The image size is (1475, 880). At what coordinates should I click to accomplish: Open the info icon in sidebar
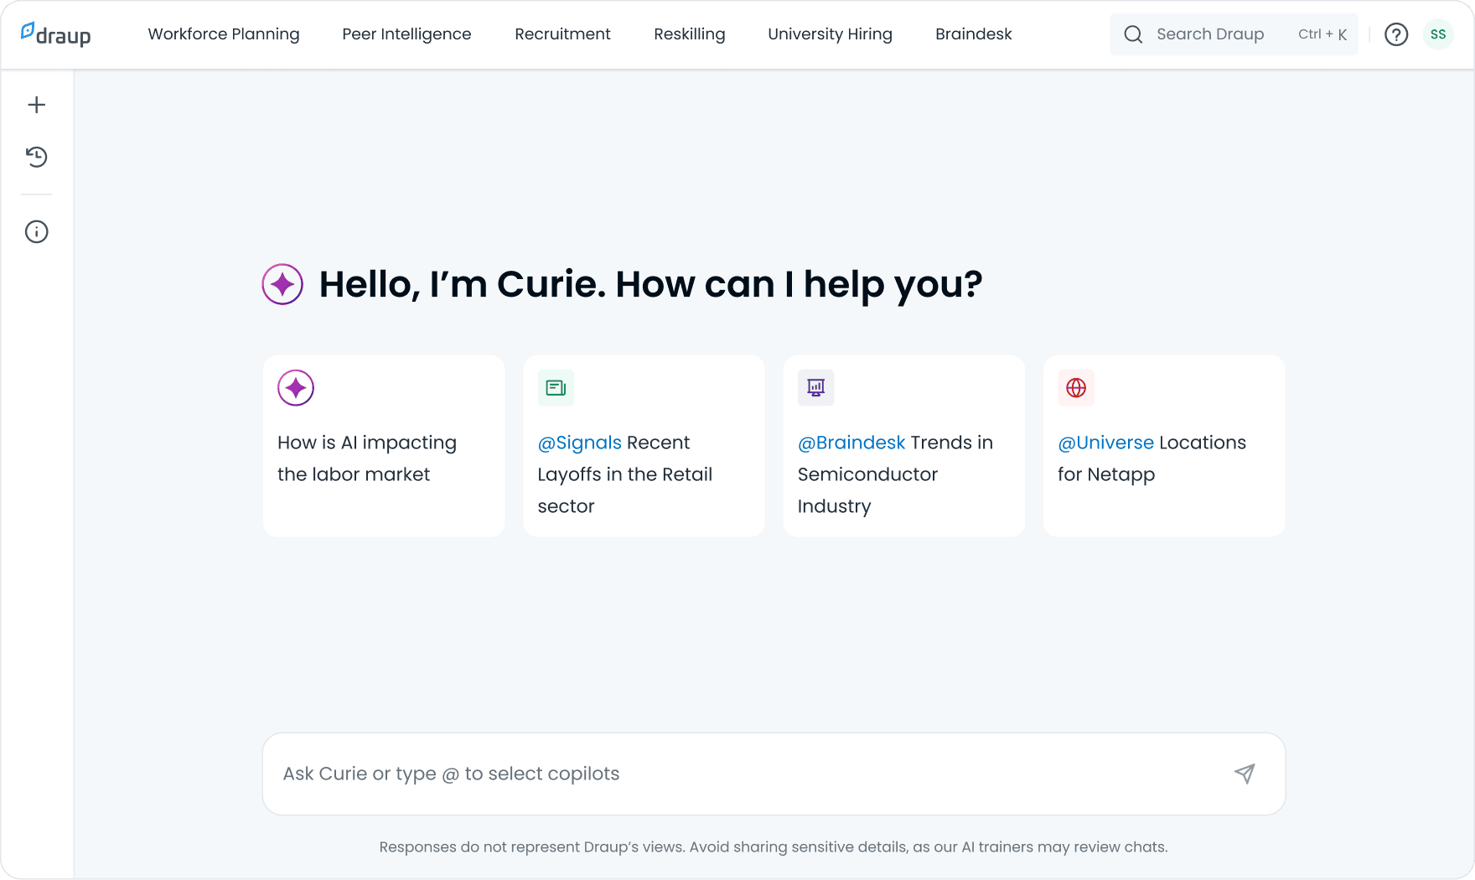pos(37,232)
